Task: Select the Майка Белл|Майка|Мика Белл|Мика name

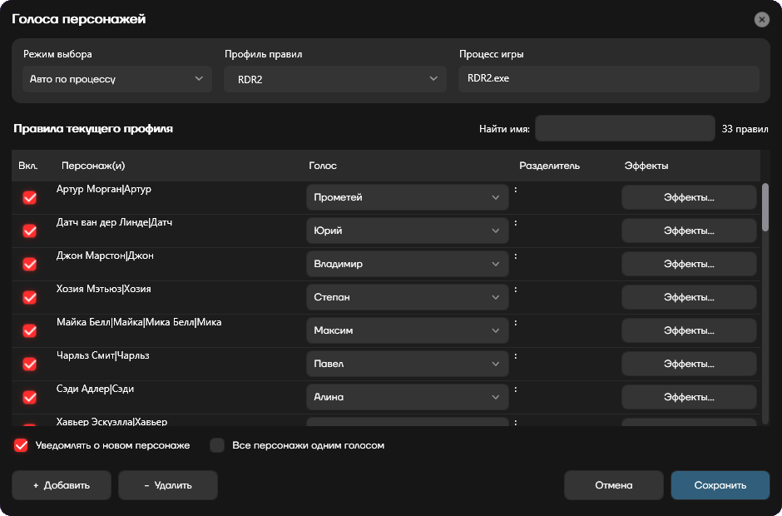Action: 139,322
